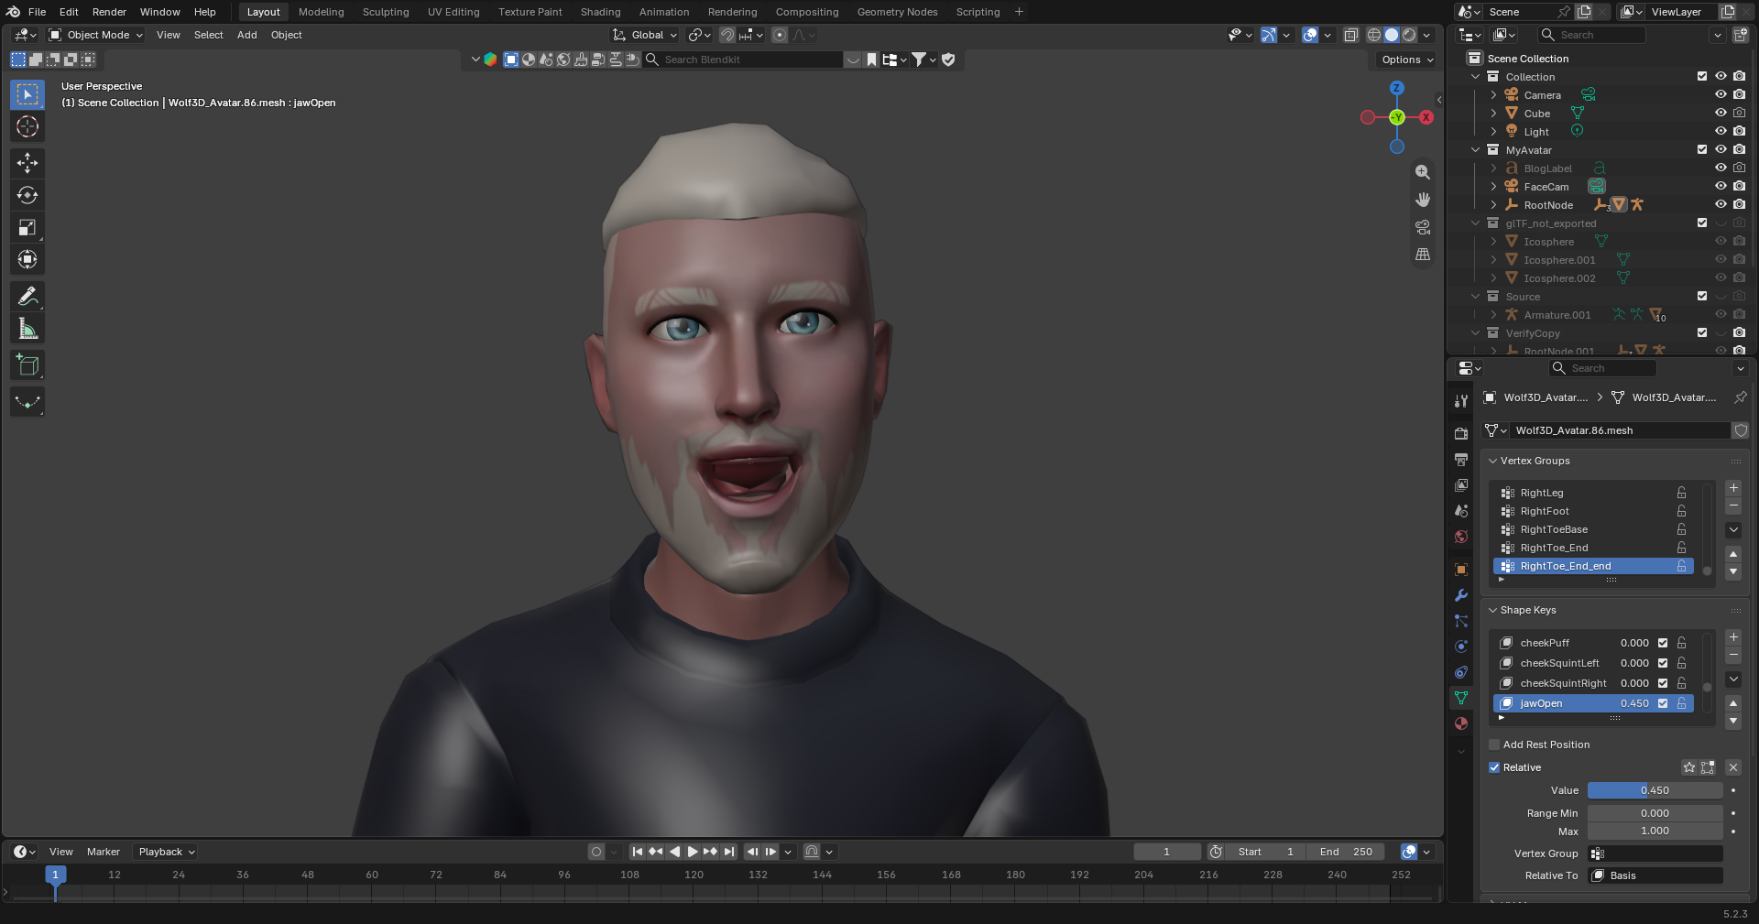Click the viewport zoom magnifier icon
The width and height of the screenshot is (1759, 924).
pyautogui.click(x=1423, y=172)
